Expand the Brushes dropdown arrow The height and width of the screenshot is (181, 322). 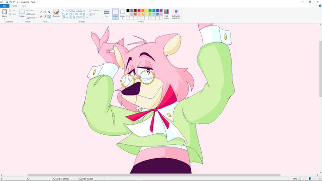56,18
